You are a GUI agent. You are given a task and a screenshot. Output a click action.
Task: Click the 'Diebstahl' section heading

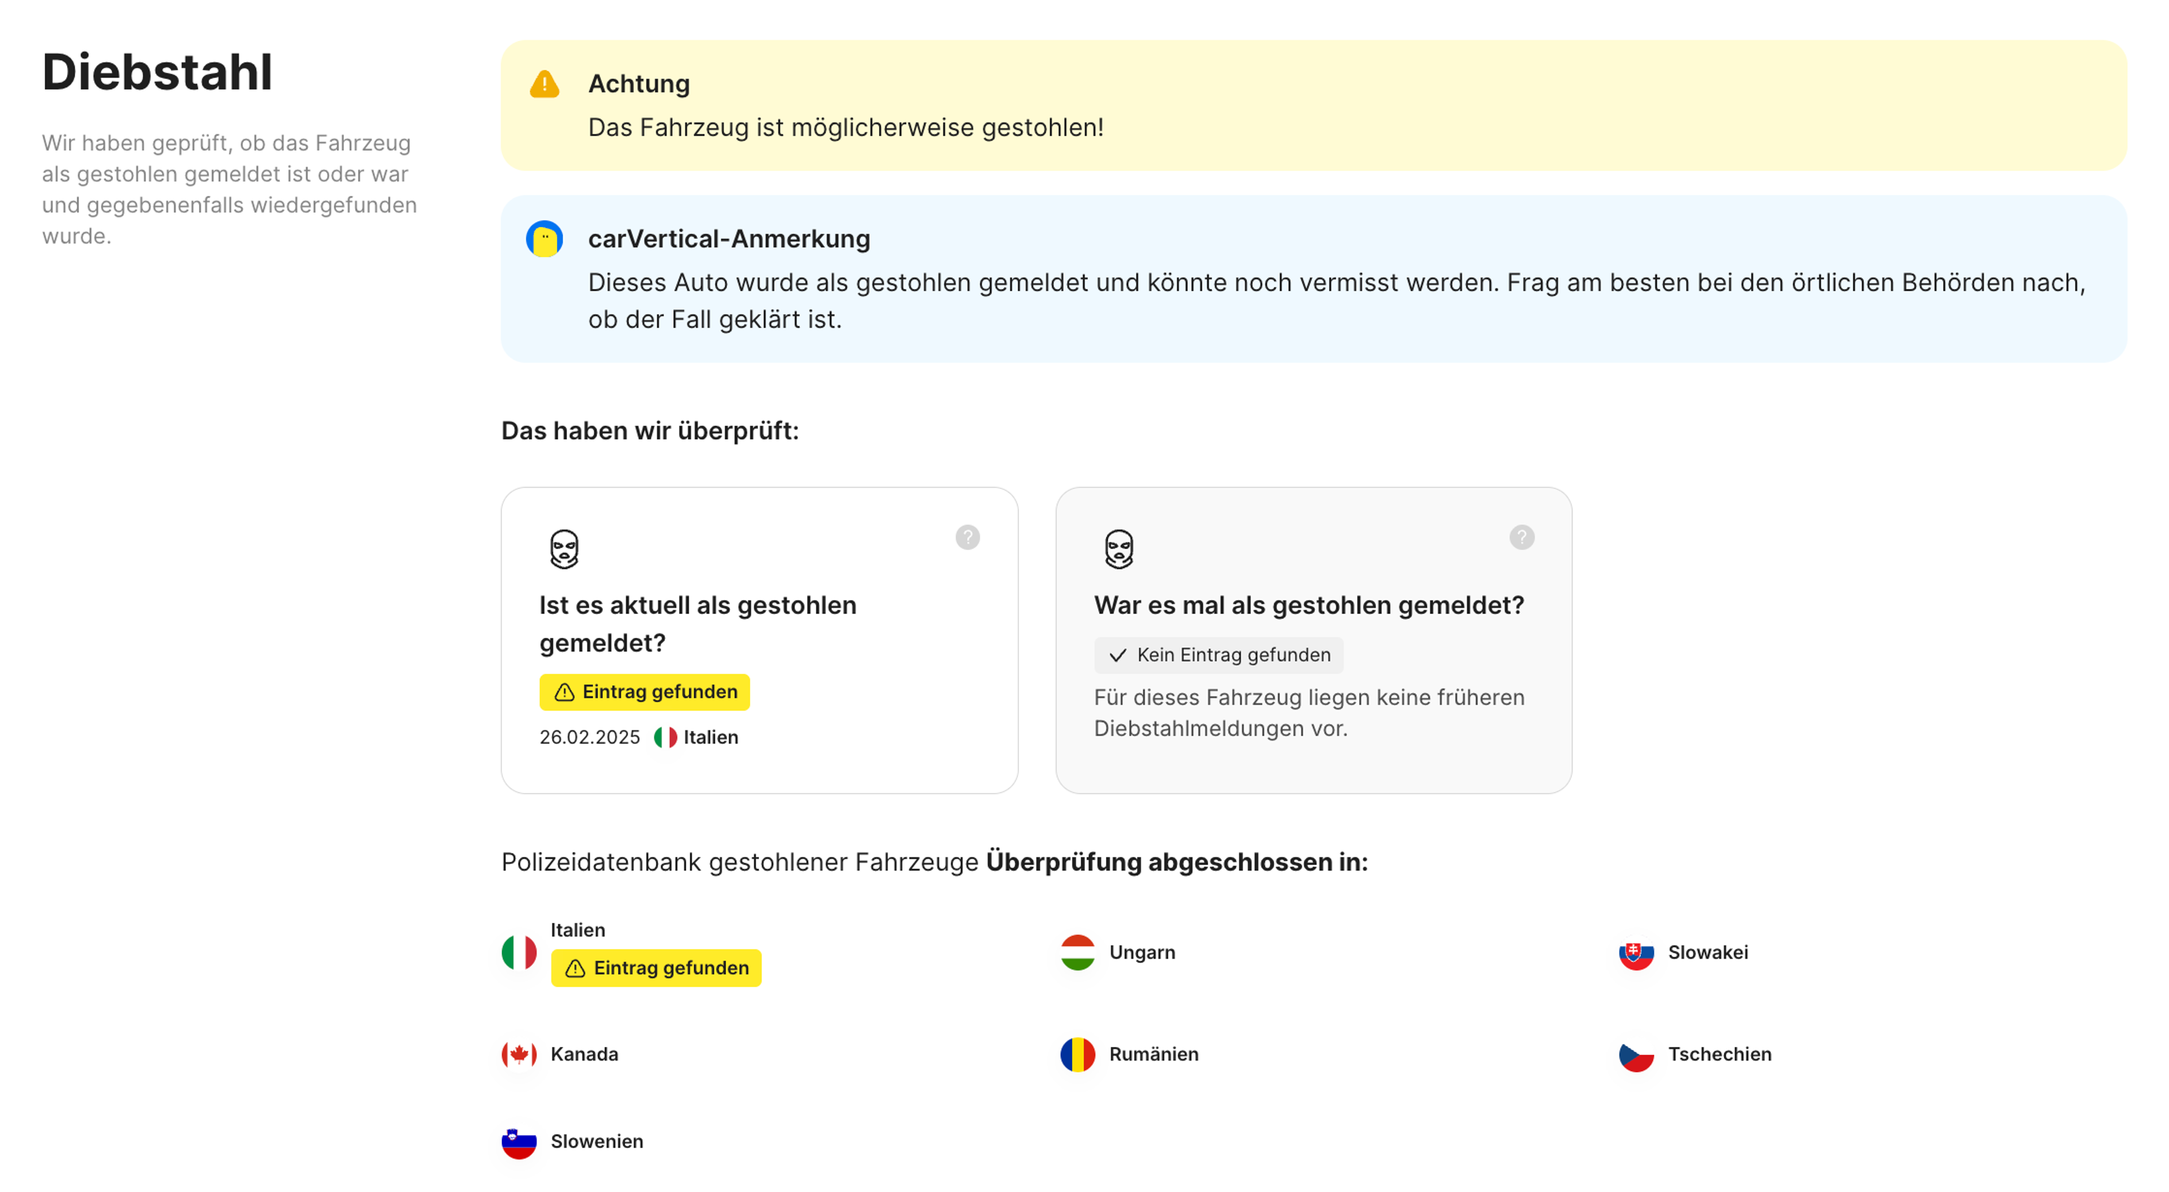[x=158, y=72]
